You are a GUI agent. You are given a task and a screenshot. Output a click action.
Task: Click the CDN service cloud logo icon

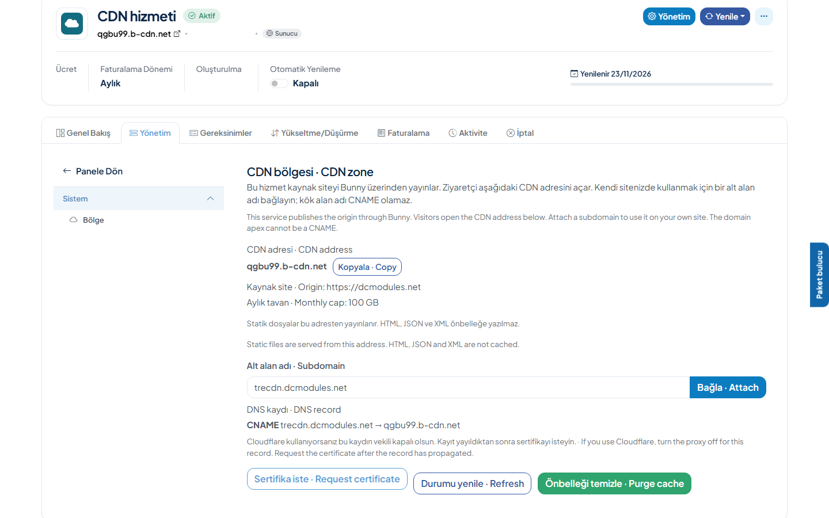pos(72,24)
